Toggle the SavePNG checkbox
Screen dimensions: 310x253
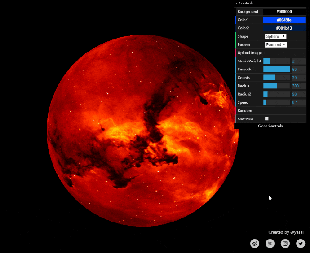(267, 118)
